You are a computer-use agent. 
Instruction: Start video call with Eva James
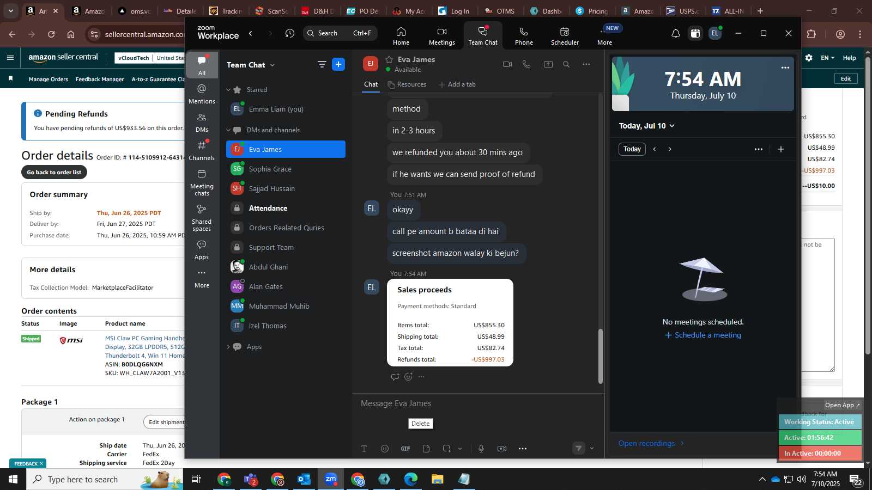tap(507, 64)
